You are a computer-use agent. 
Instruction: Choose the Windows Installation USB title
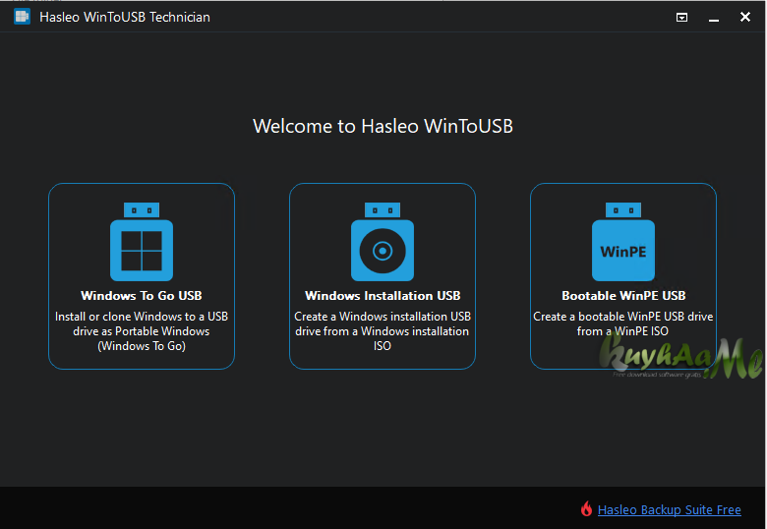click(383, 296)
